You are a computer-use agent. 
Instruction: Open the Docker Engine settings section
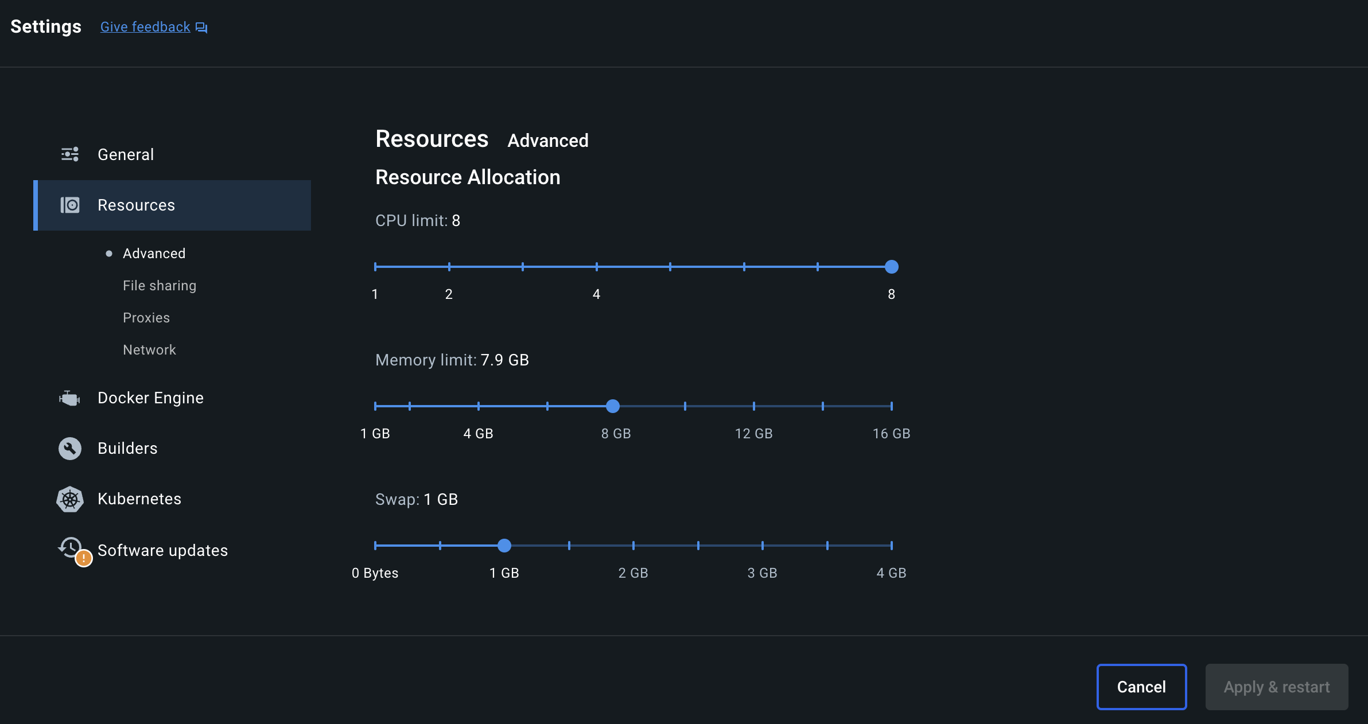[x=150, y=398]
